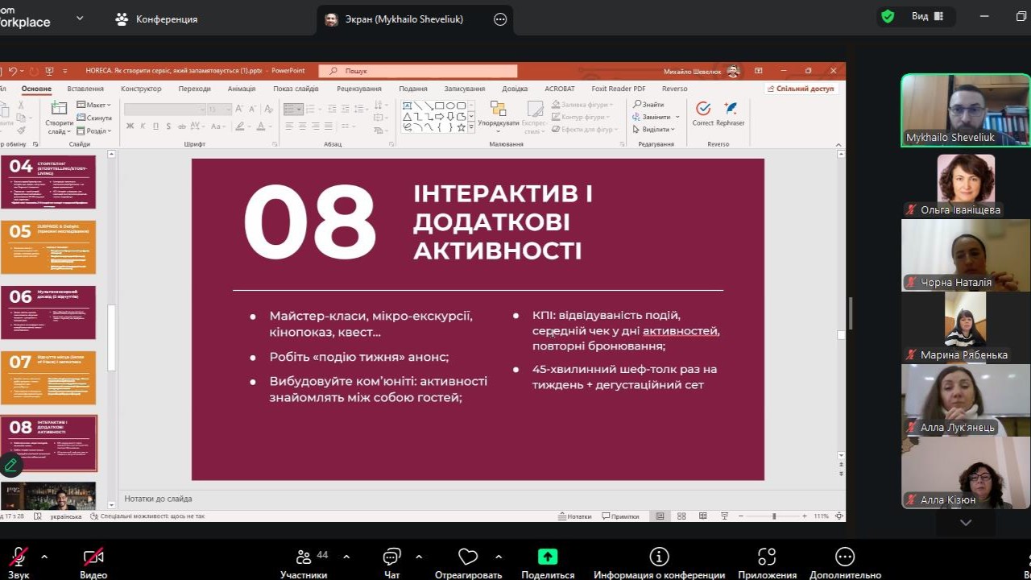Open the Чат panel

(x=391, y=557)
